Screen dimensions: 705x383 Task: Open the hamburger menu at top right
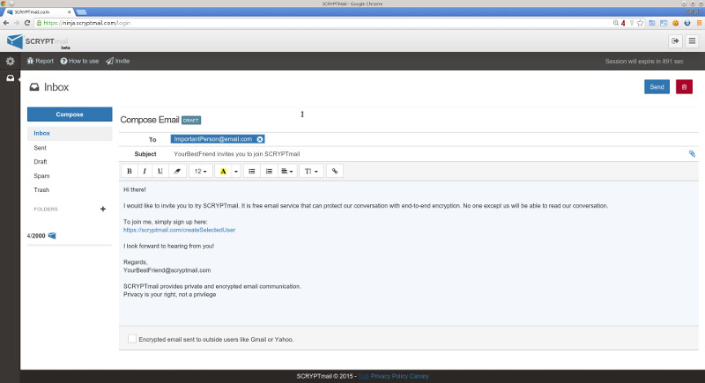(692, 41)
